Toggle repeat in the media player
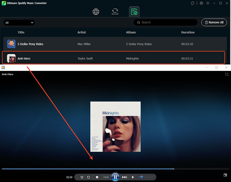Image resolution: width=231 pixels, height=182 pixels. coord(88,177)
